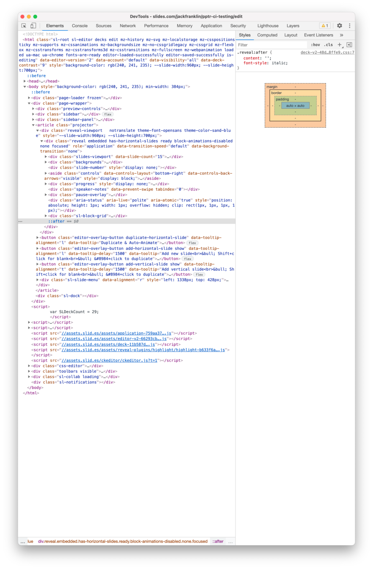Viewport: 373px width, 569px height.
Task: Click the breadcrumb overflow dots at right
Action: point(230,542)
